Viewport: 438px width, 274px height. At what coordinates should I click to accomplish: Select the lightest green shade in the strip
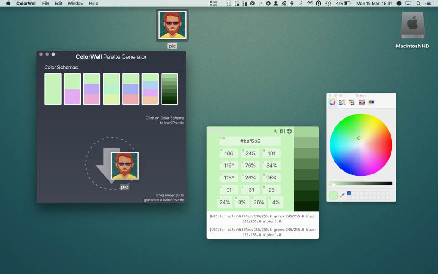click(307, 132)
